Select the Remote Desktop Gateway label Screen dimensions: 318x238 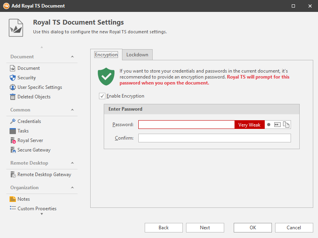pyautogui.click(x=45, y=175)
